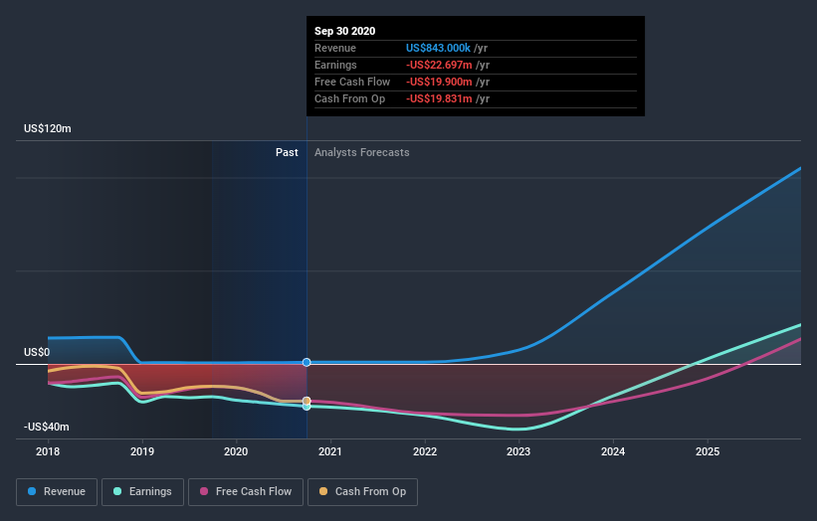Click the 2019 x-axis label

tap(142, 451)
